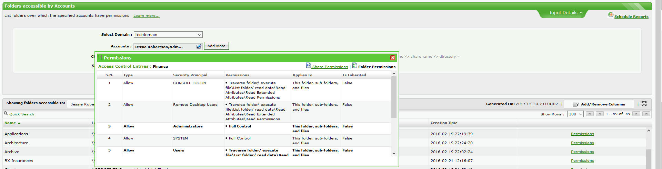
Task: Click the main table scroll-up arrow
Action: point(649,131)
